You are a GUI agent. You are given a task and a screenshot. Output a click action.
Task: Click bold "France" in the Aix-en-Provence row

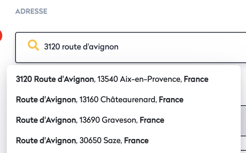(196, 79)
